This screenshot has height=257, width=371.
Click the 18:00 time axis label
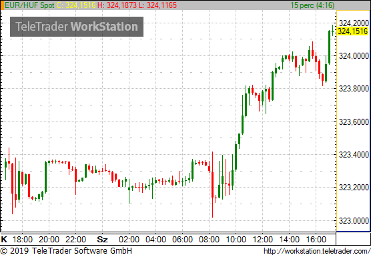[22, 240]
